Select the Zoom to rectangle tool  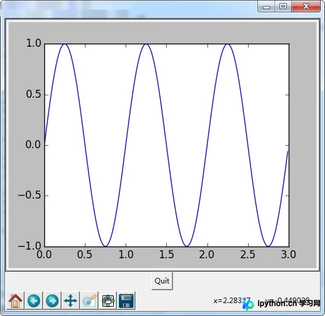(x=89, y=301)
